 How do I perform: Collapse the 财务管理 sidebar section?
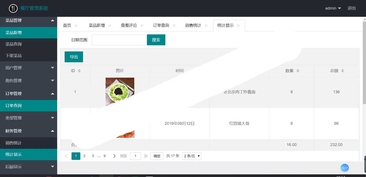coord(29,131)
